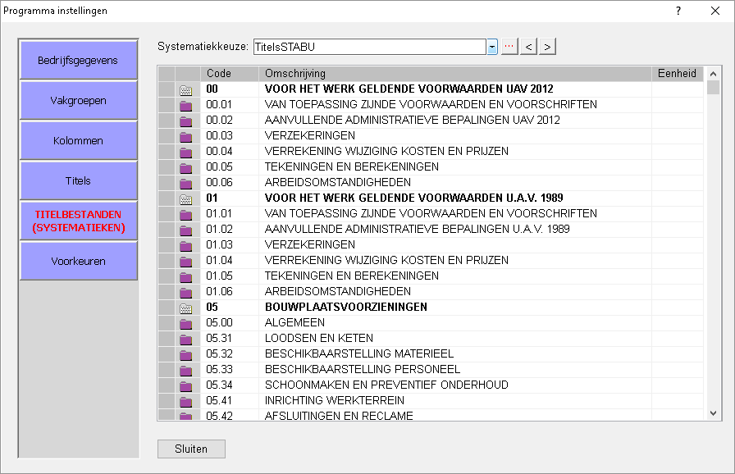This screenshot has height=474, width=735.
Task: Go to next systematiek with > button
Action: click(547, 47)
